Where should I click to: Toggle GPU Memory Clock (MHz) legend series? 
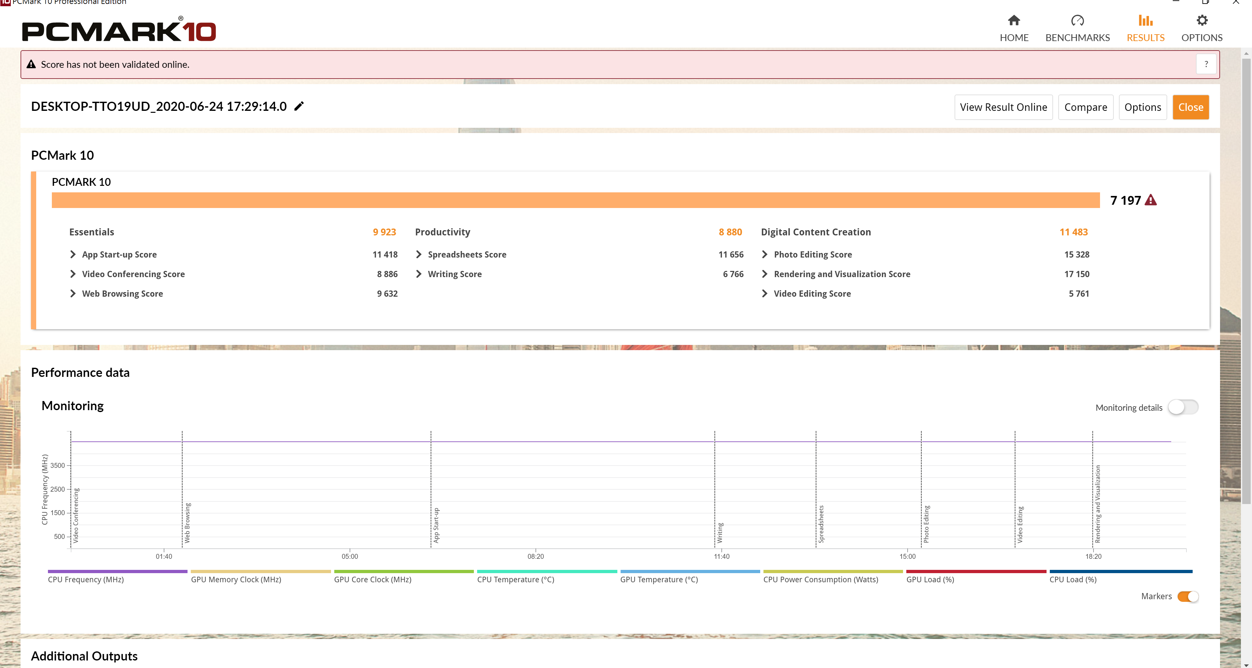261,577
